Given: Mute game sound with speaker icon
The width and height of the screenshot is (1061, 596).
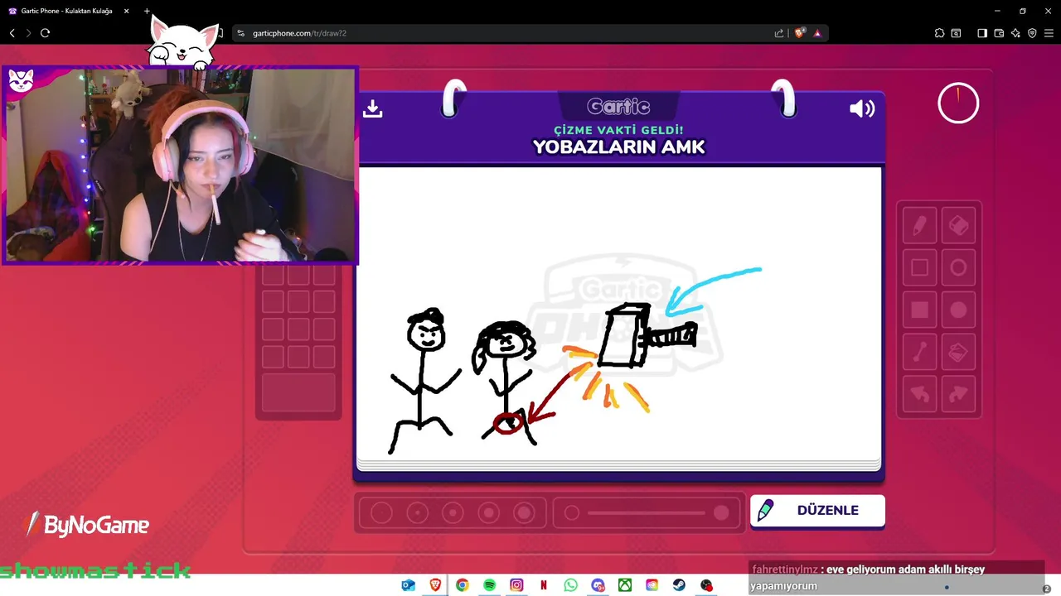Looking at the screenshot, I should tap(862, 108).
